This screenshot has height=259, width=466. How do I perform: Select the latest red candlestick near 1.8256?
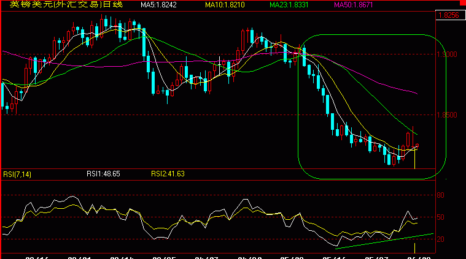[417, 146]
